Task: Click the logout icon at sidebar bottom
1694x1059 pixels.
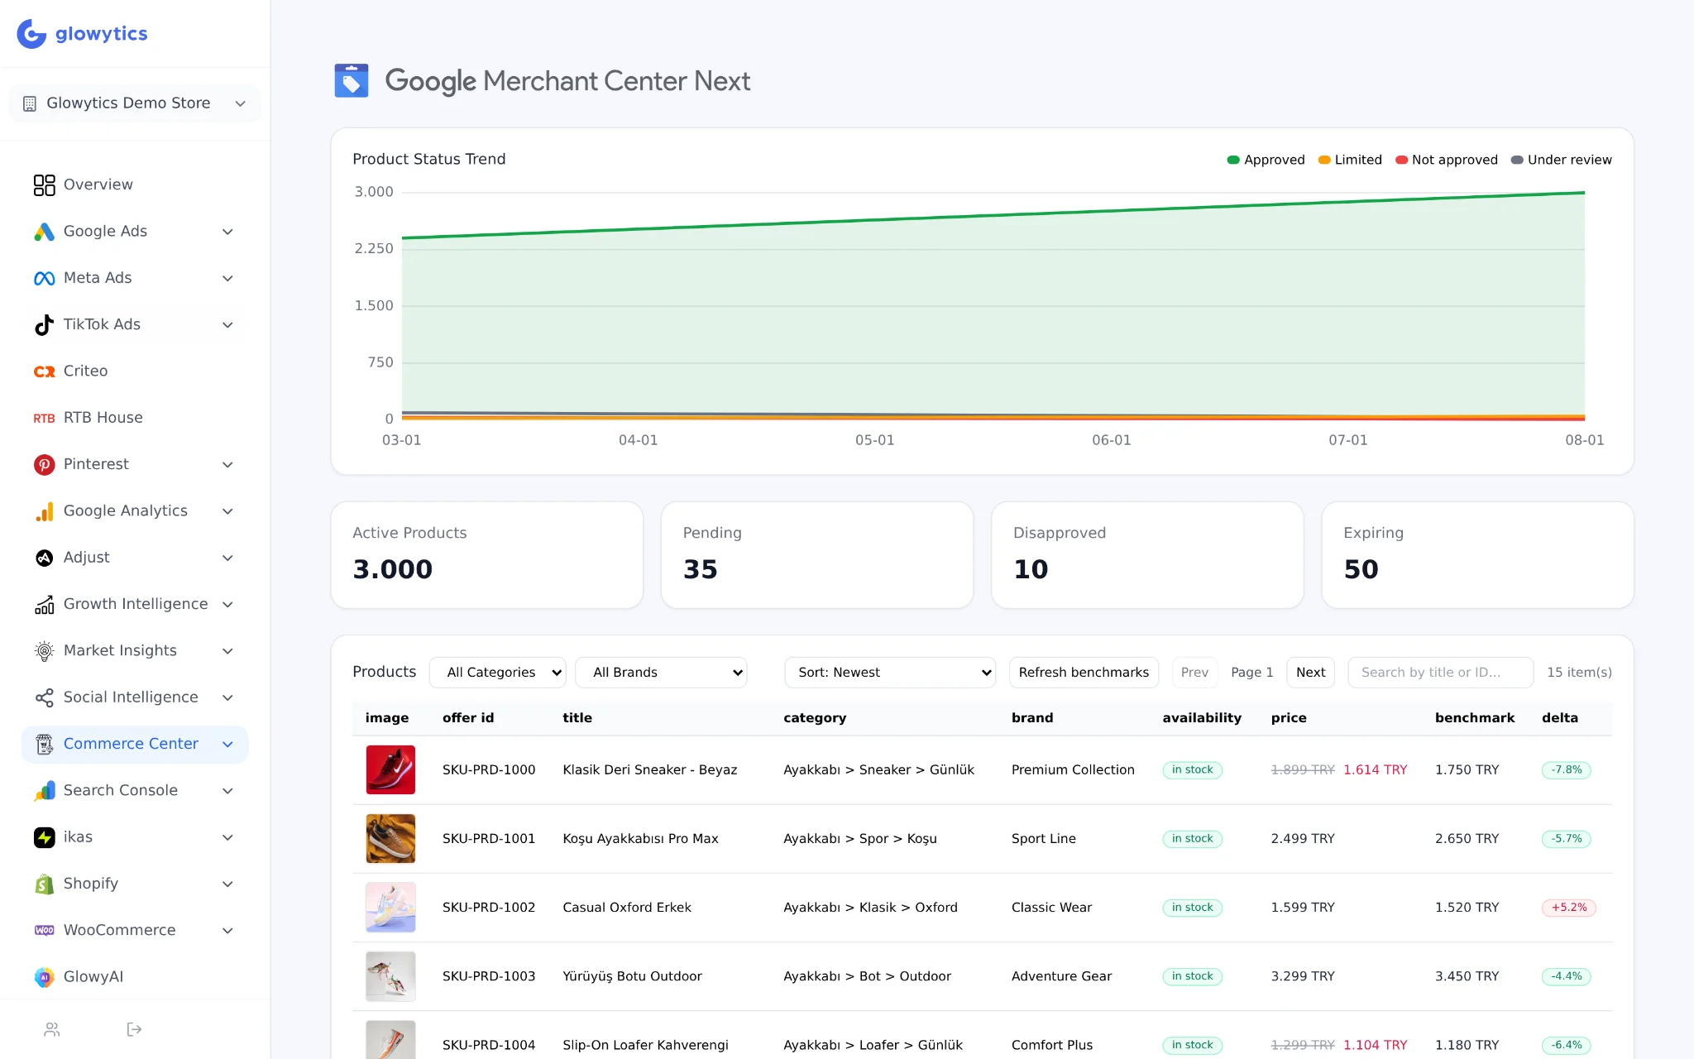Action: [134, 1029]
